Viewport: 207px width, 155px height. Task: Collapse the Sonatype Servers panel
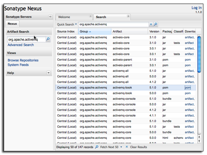tap(50, 17)
